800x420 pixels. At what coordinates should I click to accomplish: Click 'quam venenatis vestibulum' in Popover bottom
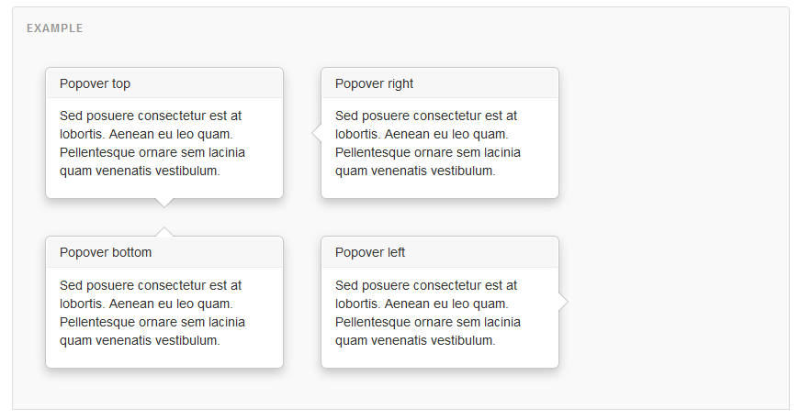pos(140,340)
